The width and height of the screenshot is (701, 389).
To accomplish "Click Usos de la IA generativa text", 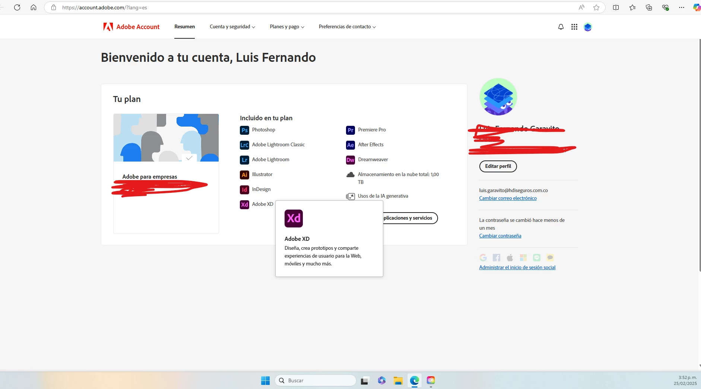I will pyautogui.click(x=383, y=196).
